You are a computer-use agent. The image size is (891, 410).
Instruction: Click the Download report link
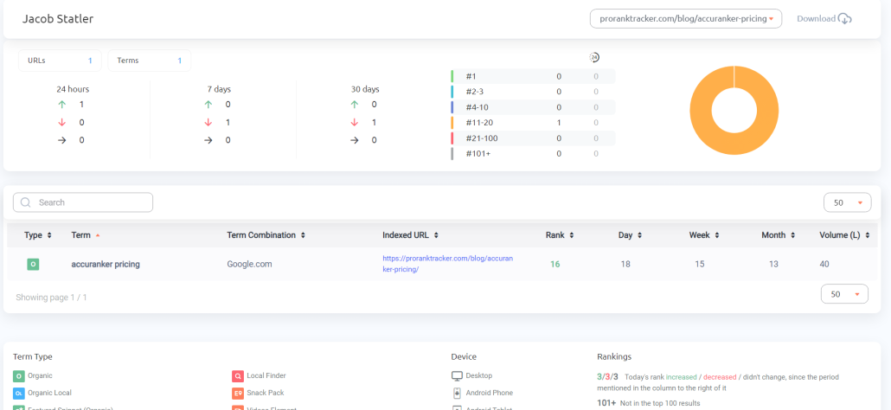click(x=824, y=19)
